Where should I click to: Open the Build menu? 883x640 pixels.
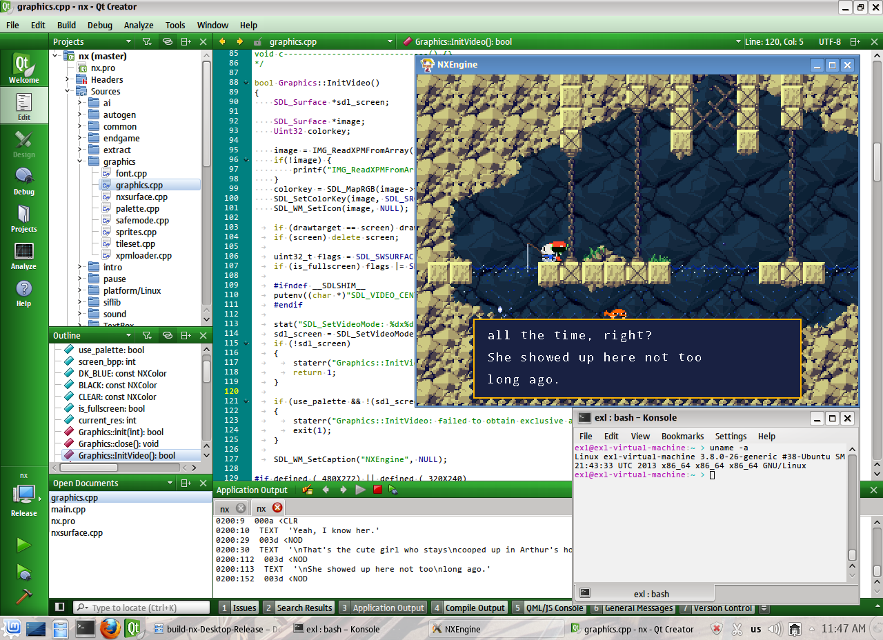(66, 25)
